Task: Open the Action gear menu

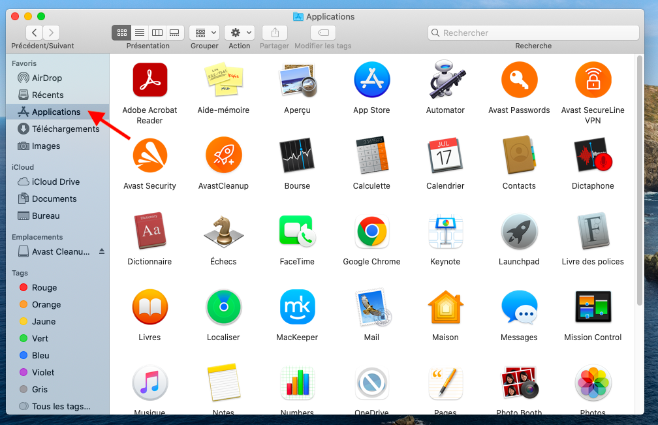Action: pos(240,33)
